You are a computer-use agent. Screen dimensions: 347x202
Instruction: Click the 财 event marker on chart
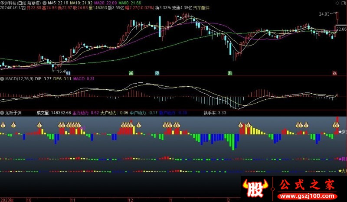(x=69, y=73)
